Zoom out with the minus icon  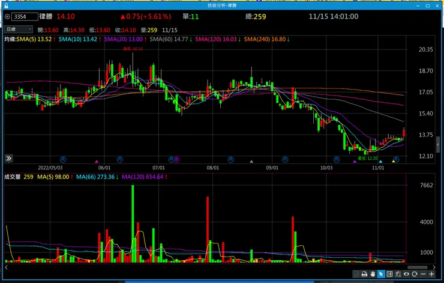[423, 274]
